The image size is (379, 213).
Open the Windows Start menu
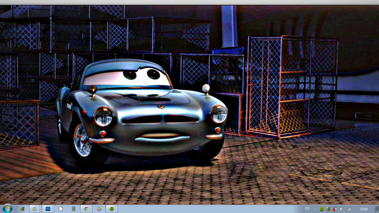(x=7, y=209)
